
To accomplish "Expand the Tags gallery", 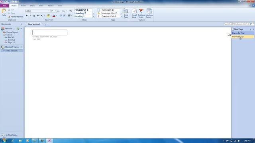I will (x=121, y=16).
